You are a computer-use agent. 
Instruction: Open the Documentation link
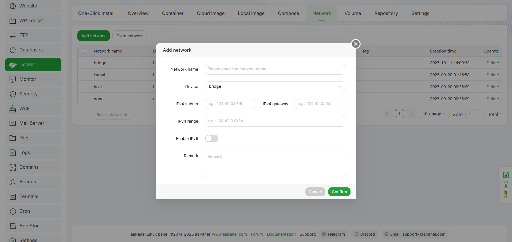pos(281,234)
